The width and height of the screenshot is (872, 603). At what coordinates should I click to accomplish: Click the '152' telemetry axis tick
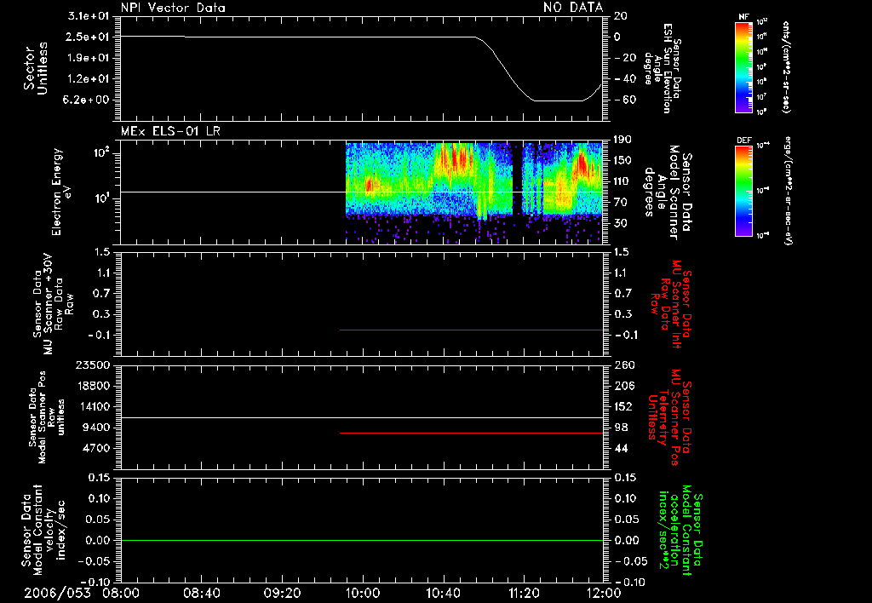[x=623, y=406]
